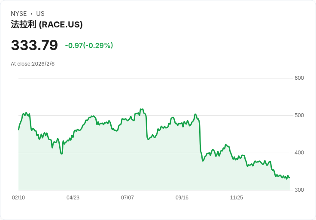Click the final point of the price line
This screenshot has width=316, height=220.
click(289, 177)
